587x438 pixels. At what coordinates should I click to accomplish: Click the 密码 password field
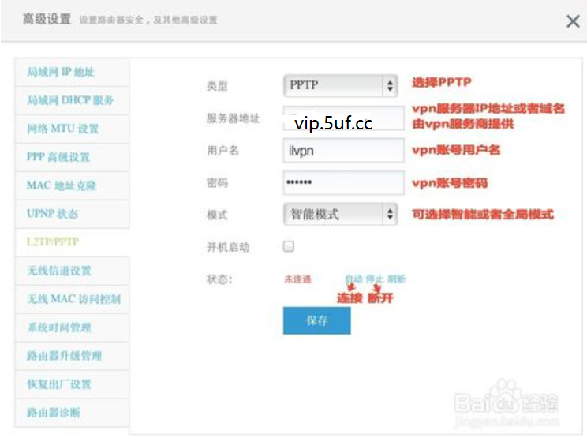(343, 182)
